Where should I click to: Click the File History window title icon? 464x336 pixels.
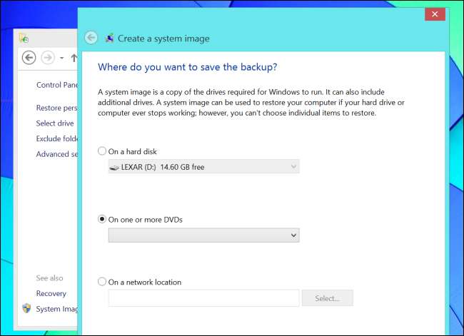click(x=24, y=38)
